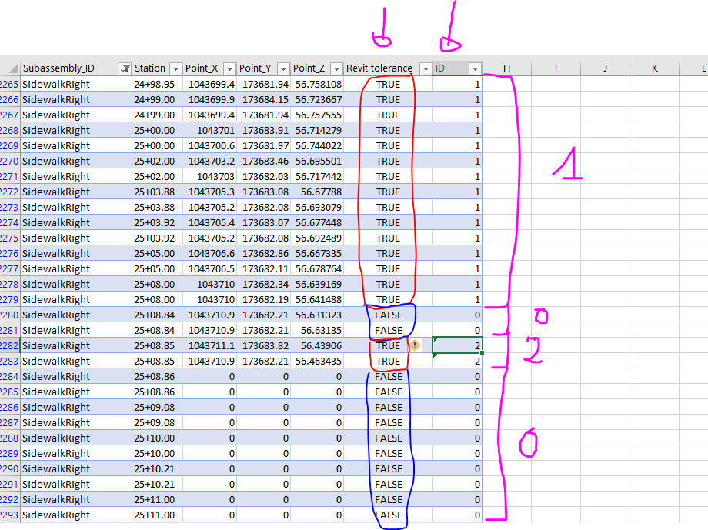This screenshot has width=708, height=530.
Task: Select Point_X cell 1043705.4
Action: click(x=209, y=222)
